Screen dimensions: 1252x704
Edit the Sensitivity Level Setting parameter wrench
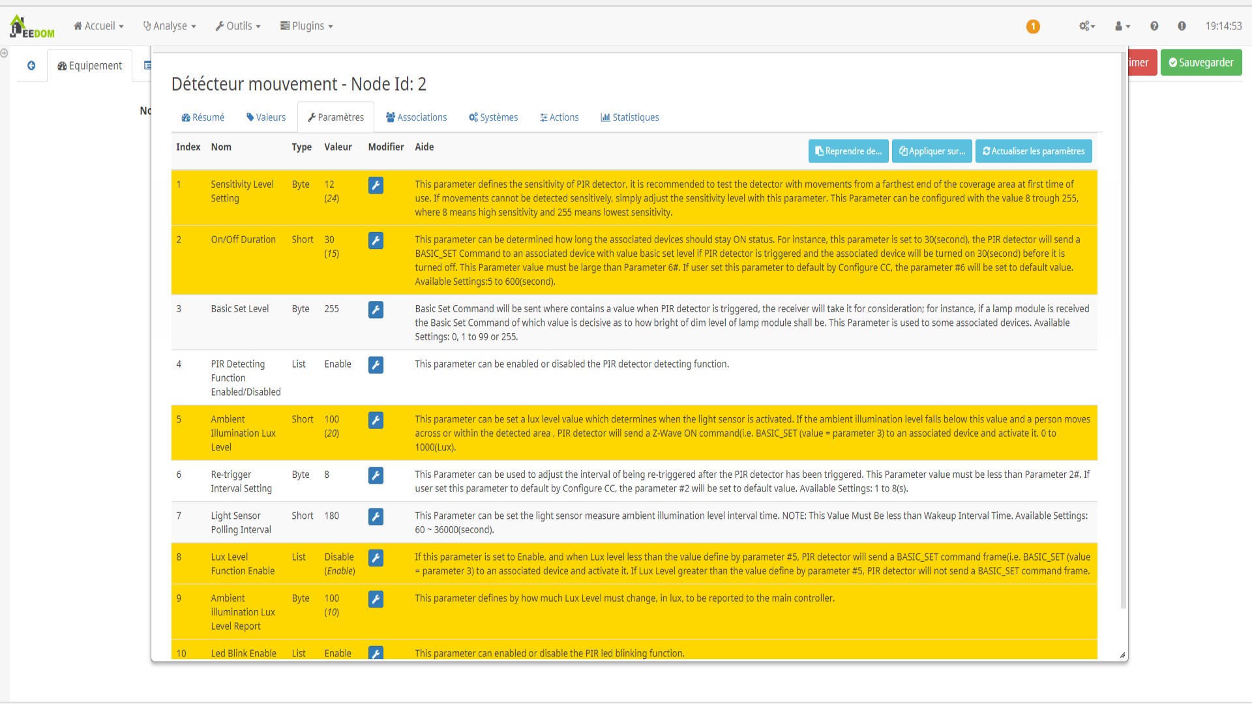tap(376, 186)
